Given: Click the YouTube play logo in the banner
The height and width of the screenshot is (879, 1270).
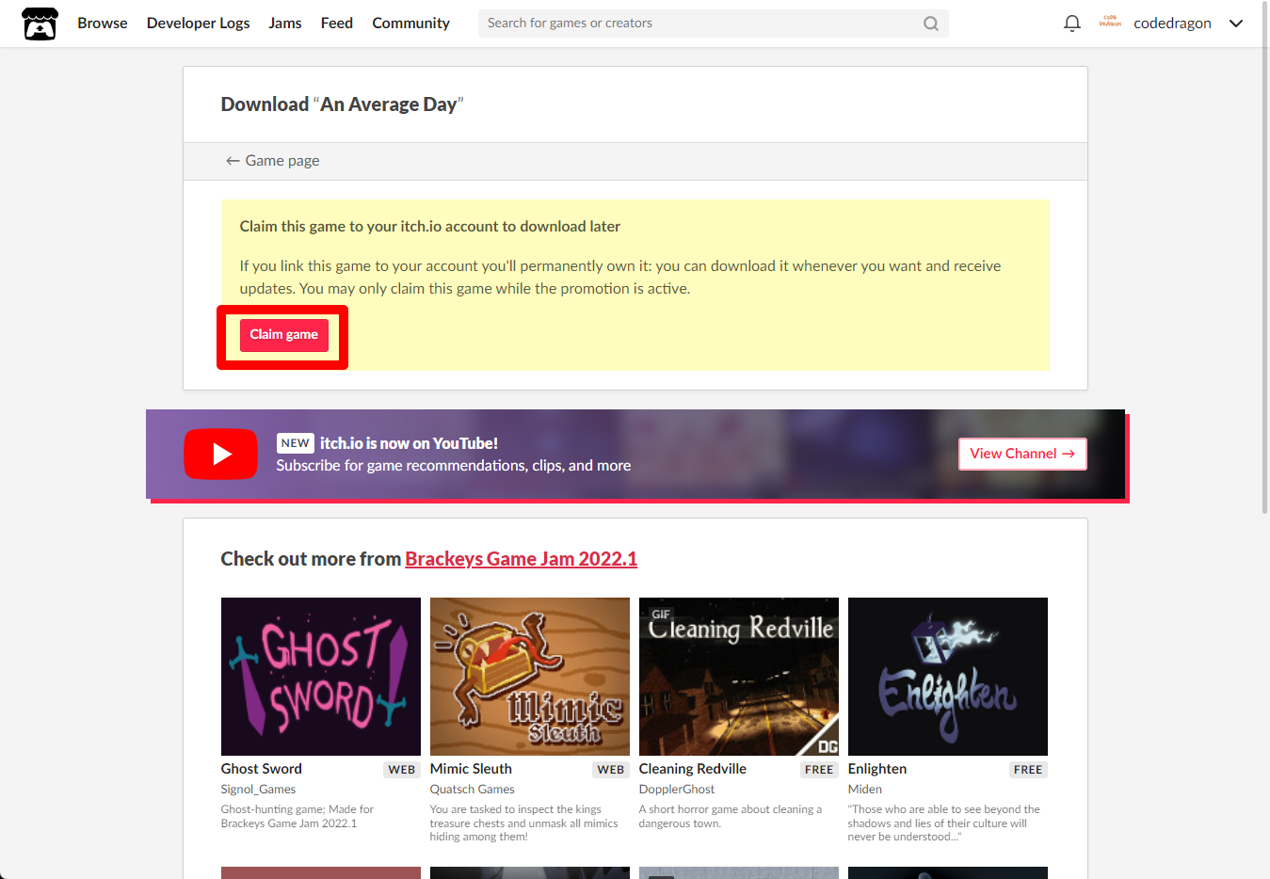Looking at the screenshot, I should coord(220,455).
